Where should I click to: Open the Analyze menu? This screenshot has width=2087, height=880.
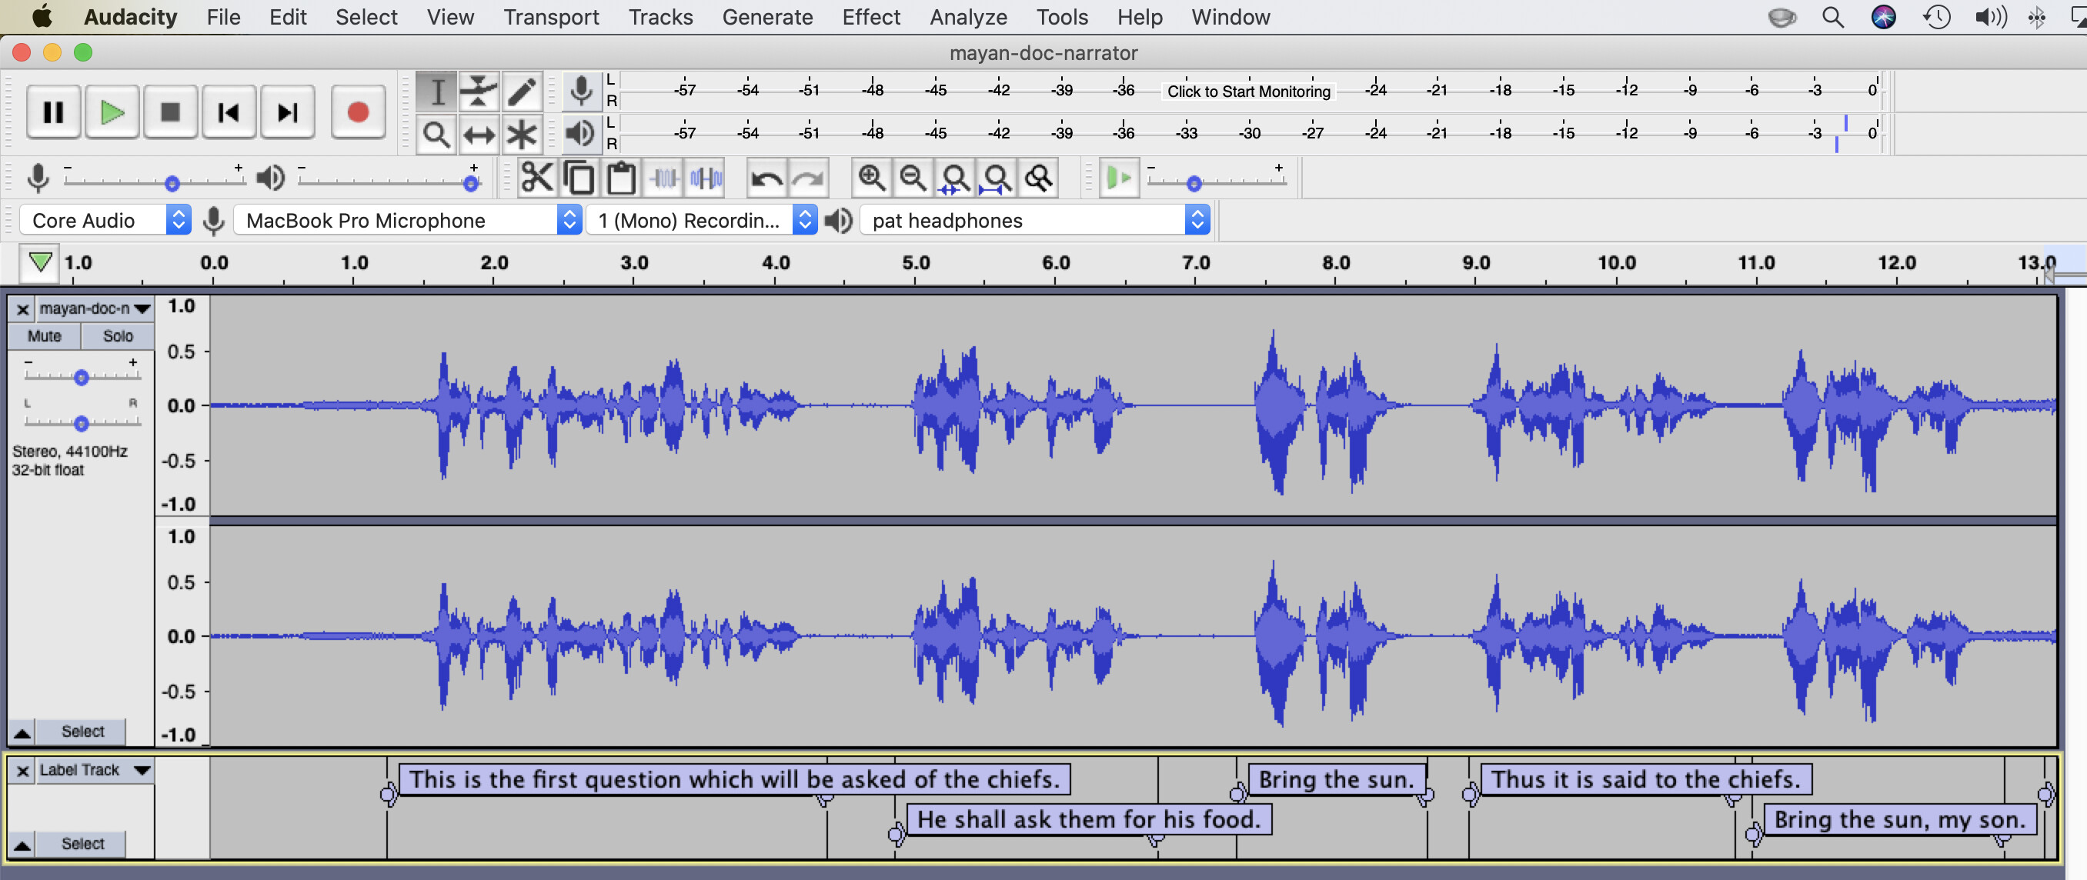tap(968, 17)
